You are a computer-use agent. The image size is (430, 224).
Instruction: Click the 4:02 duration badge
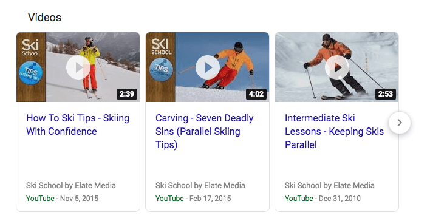tap(256, 94)
